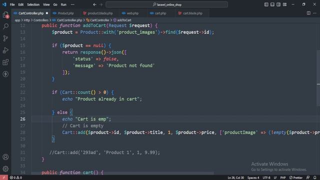Click the unsaved dot on CartController.php tab
Image resolution: width=320 pixels, height=180 pixels.
pyautogui.click(x=47, y=13)
